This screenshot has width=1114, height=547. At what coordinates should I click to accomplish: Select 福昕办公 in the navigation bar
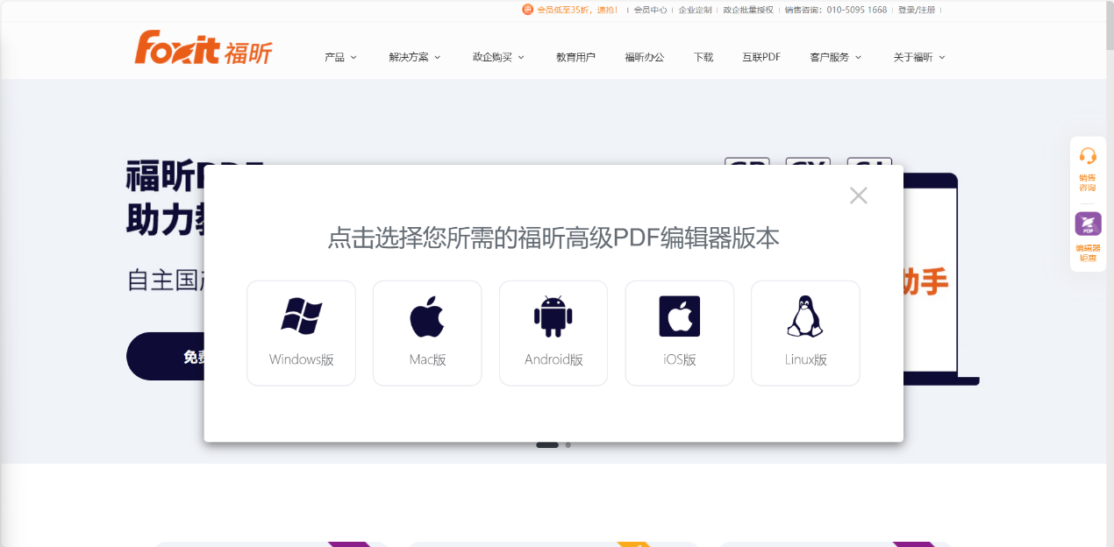[644, 56]
